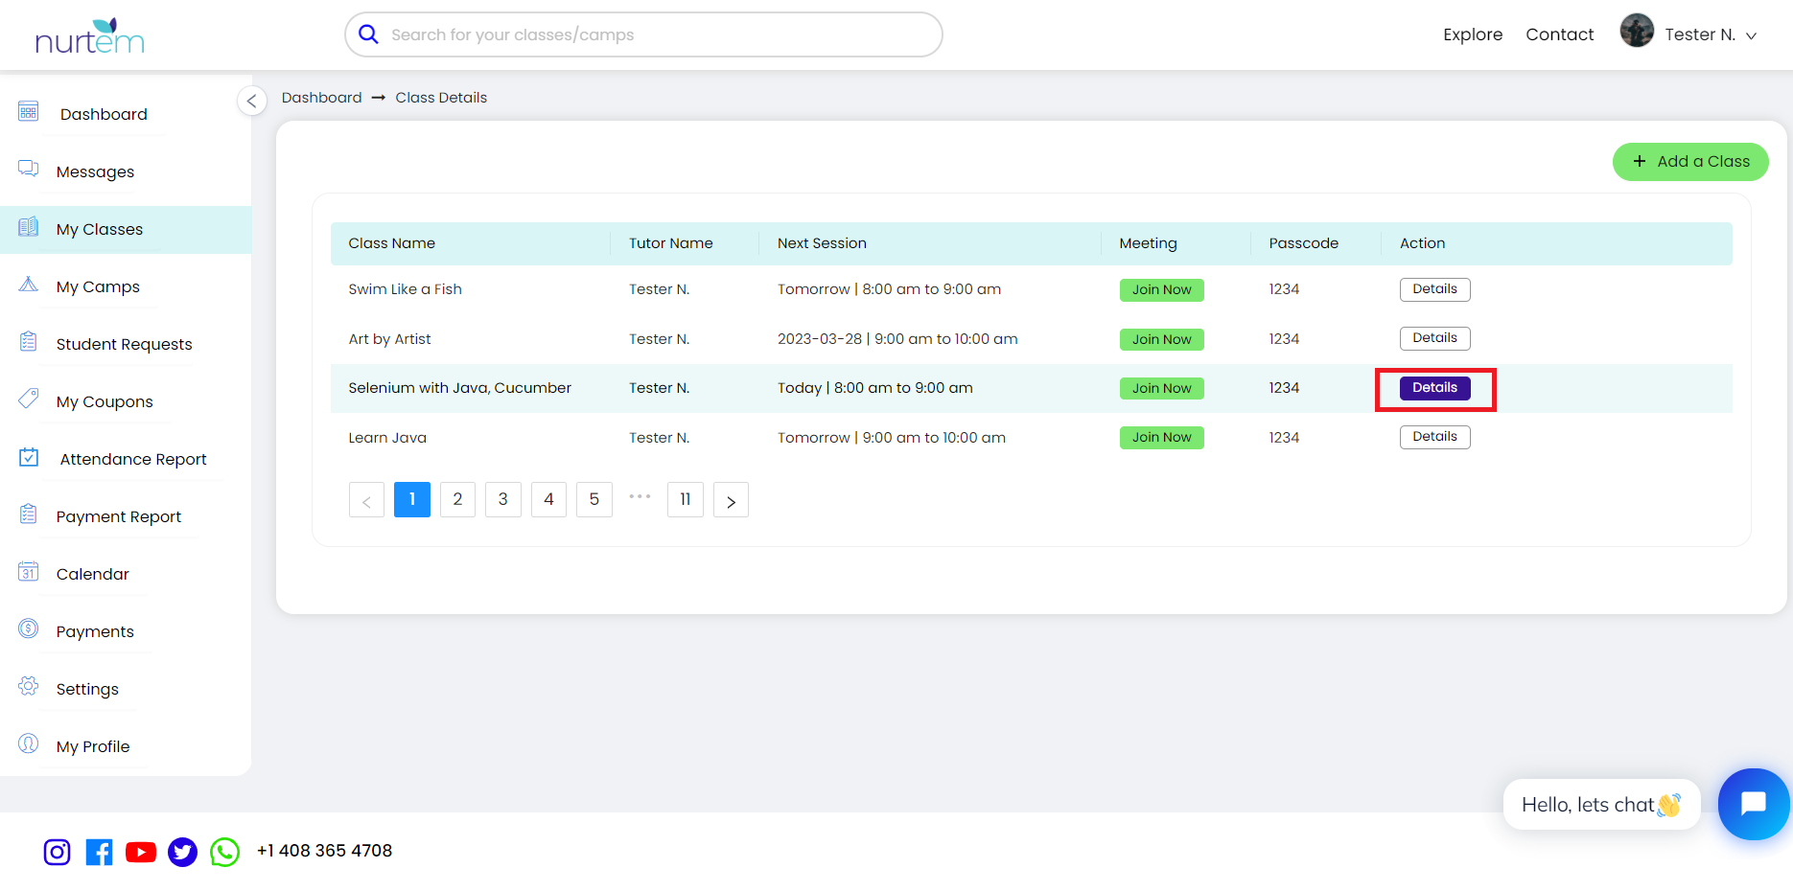Join Now for Swim Like a Fish
Viewport: 1793px width, 891px height.
point(1161,290)
